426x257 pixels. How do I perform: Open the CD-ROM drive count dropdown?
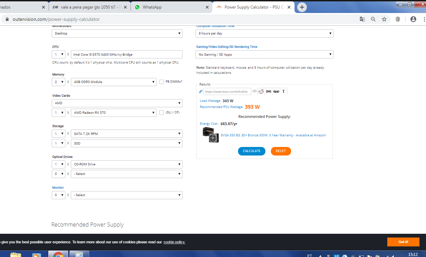[59, 164]
